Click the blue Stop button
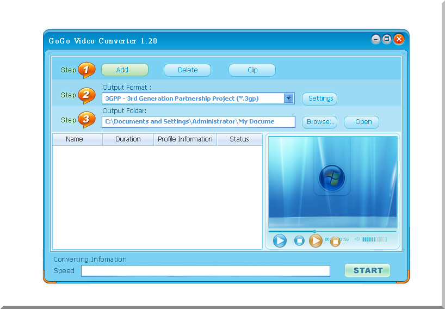Image resolution: width=445 pixels, height=309 pixels. 299,240
